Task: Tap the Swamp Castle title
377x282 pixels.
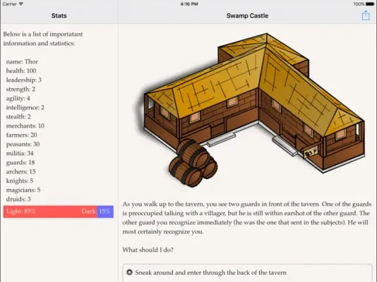Action: (247, 16)
